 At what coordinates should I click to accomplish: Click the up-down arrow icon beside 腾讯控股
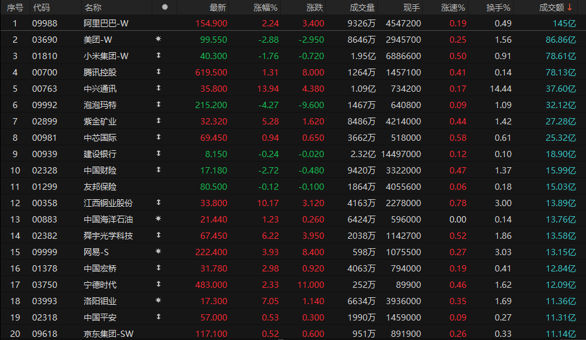point(159,72)
